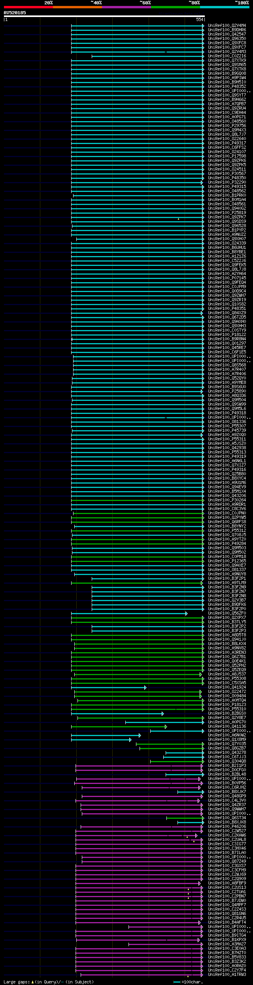The image size is (253, 985).
Task: Select hit label UniRef100_Q56ZF0
Action: [227, 613]
